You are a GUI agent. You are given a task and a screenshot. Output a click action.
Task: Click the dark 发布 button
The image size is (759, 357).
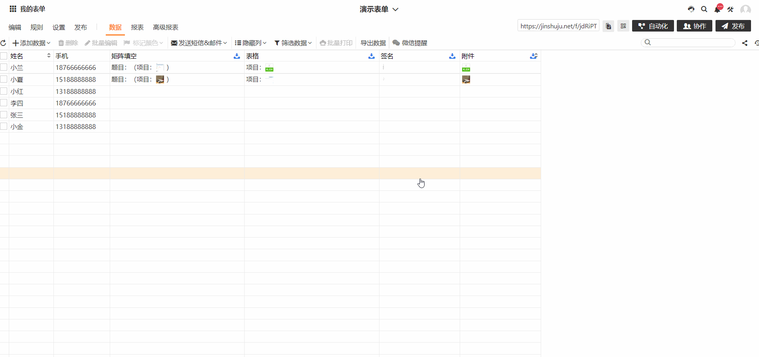(x=733, y=26)
